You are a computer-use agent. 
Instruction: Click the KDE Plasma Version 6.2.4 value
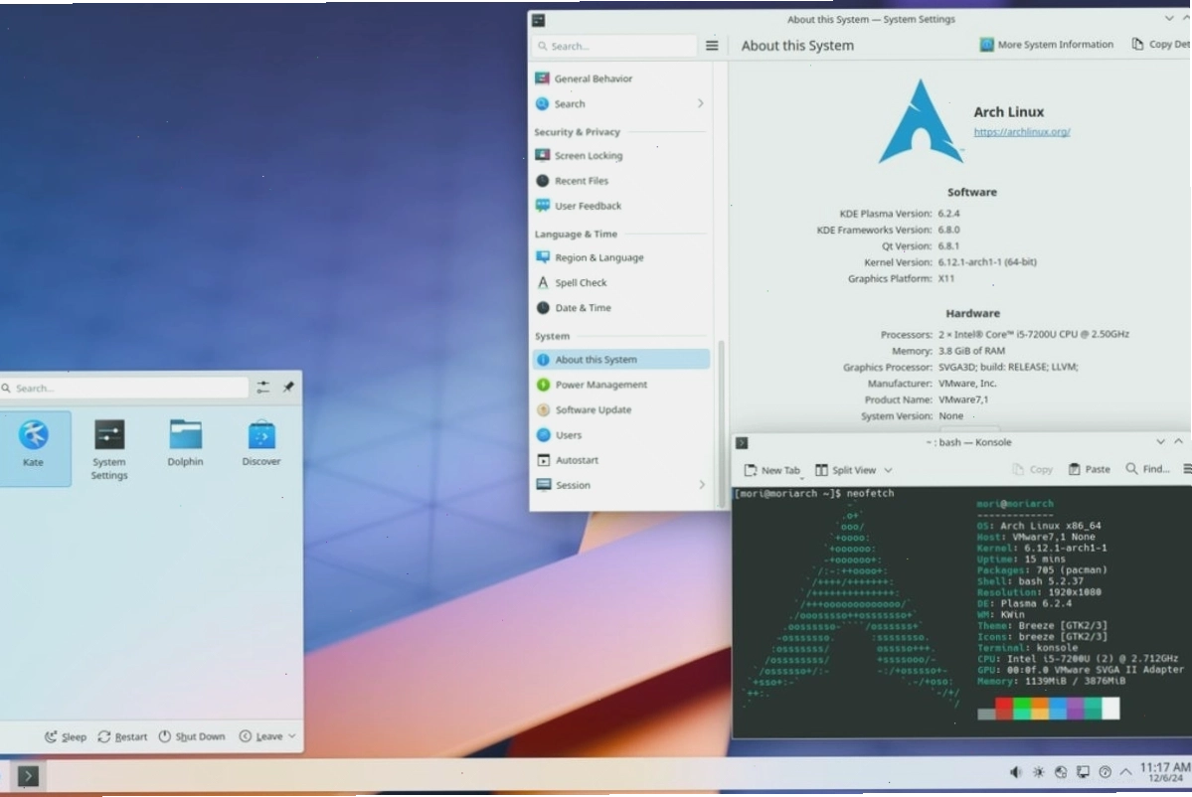pyautogui.click(x=948, y=214)
